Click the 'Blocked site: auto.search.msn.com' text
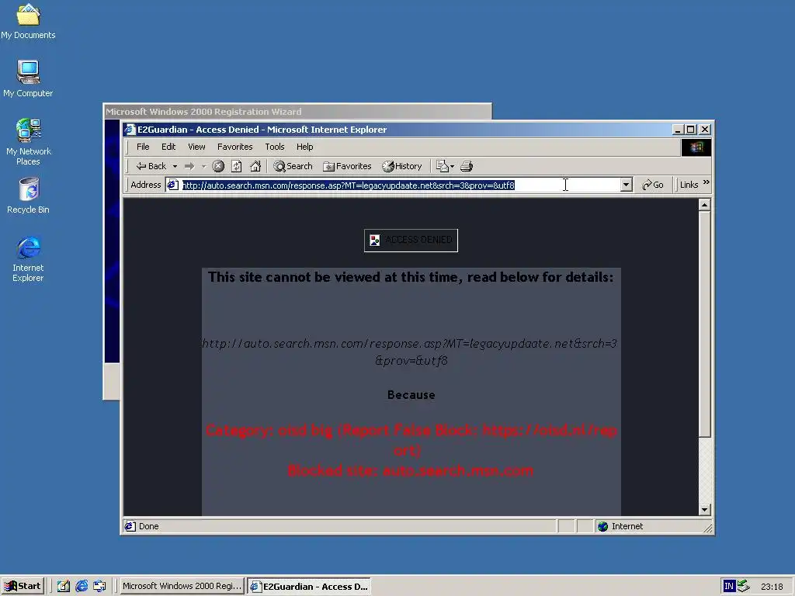 click(411, 471)
